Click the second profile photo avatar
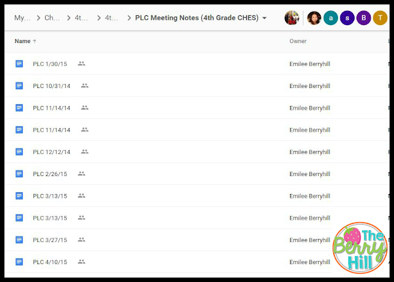 [314, 18]
